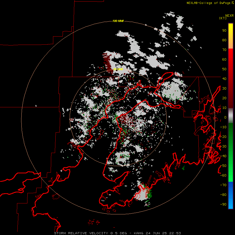
Task: Click the 50 NMI range ring label
Action: click(118, 69)
